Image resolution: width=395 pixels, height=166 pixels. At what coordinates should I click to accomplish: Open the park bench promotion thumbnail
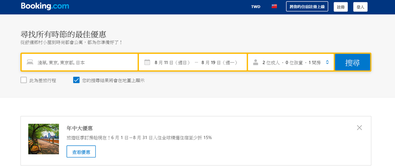[44, 139]
